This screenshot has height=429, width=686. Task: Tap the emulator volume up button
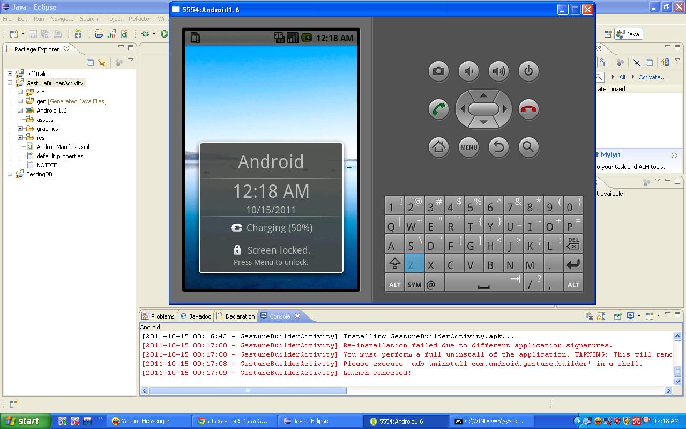[498, 71]
